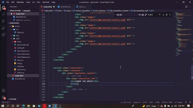
Task: Open slick-theme.css file
Action: pos(23,51)
